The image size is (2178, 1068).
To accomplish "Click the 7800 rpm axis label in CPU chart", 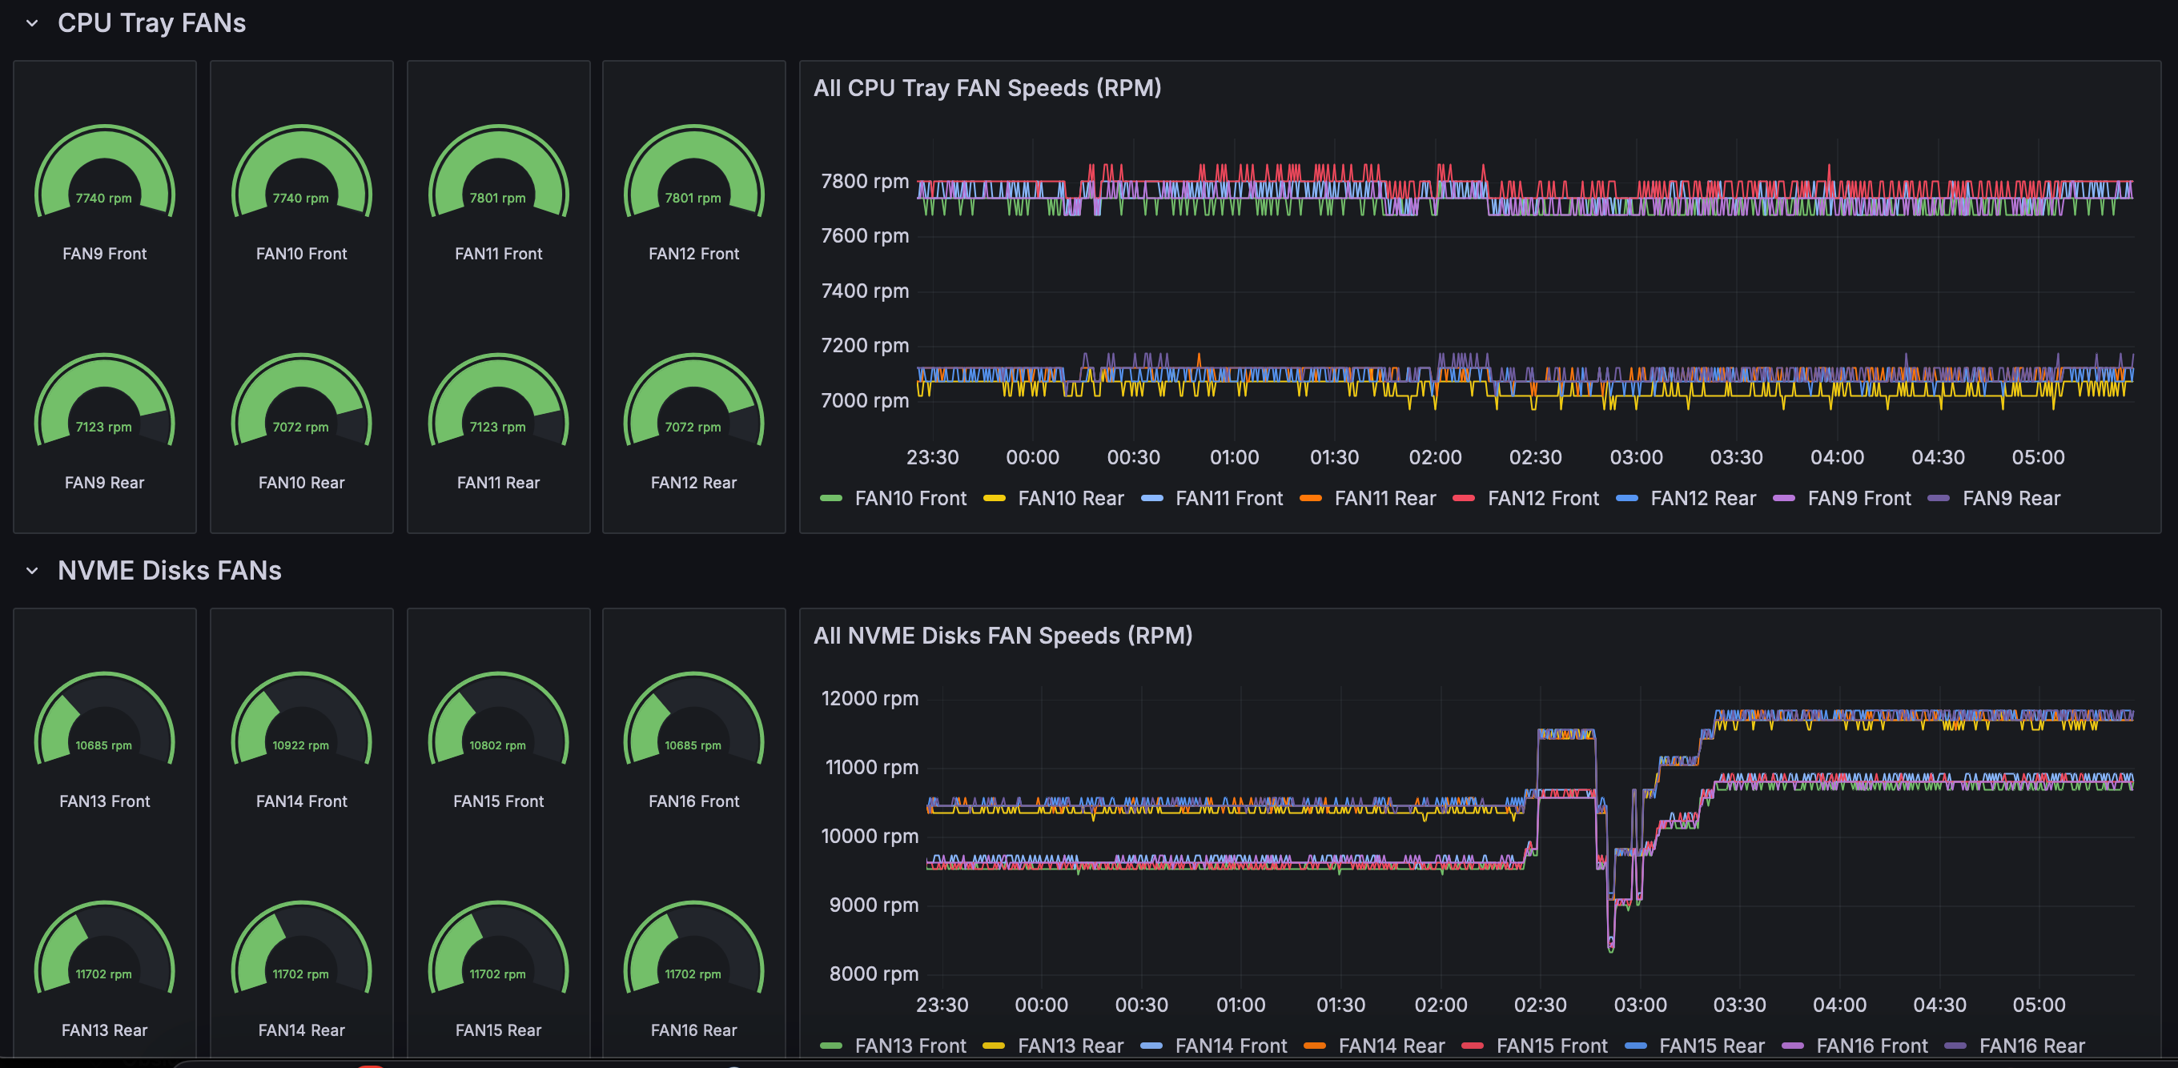I will pos(865,181).
